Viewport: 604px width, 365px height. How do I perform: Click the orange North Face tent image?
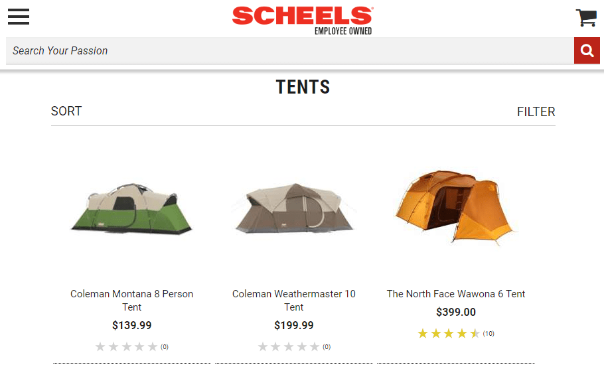(455, 206)
